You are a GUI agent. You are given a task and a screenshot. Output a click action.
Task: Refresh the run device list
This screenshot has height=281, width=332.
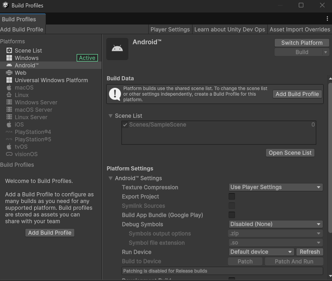[309, 252]
